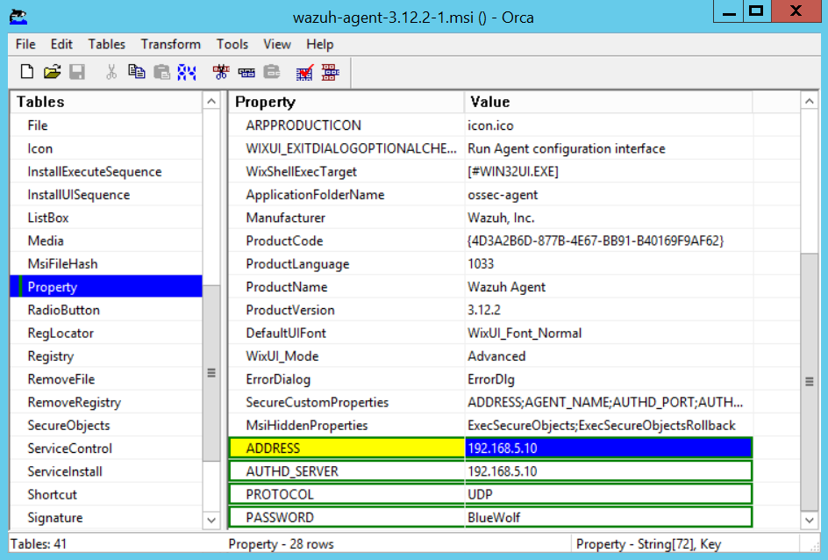828x560 pixels.
Task: Select the MsiFileHash table
Action: 106,263
